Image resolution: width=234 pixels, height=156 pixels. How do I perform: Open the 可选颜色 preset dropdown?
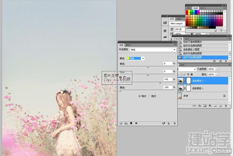point(153,50)
